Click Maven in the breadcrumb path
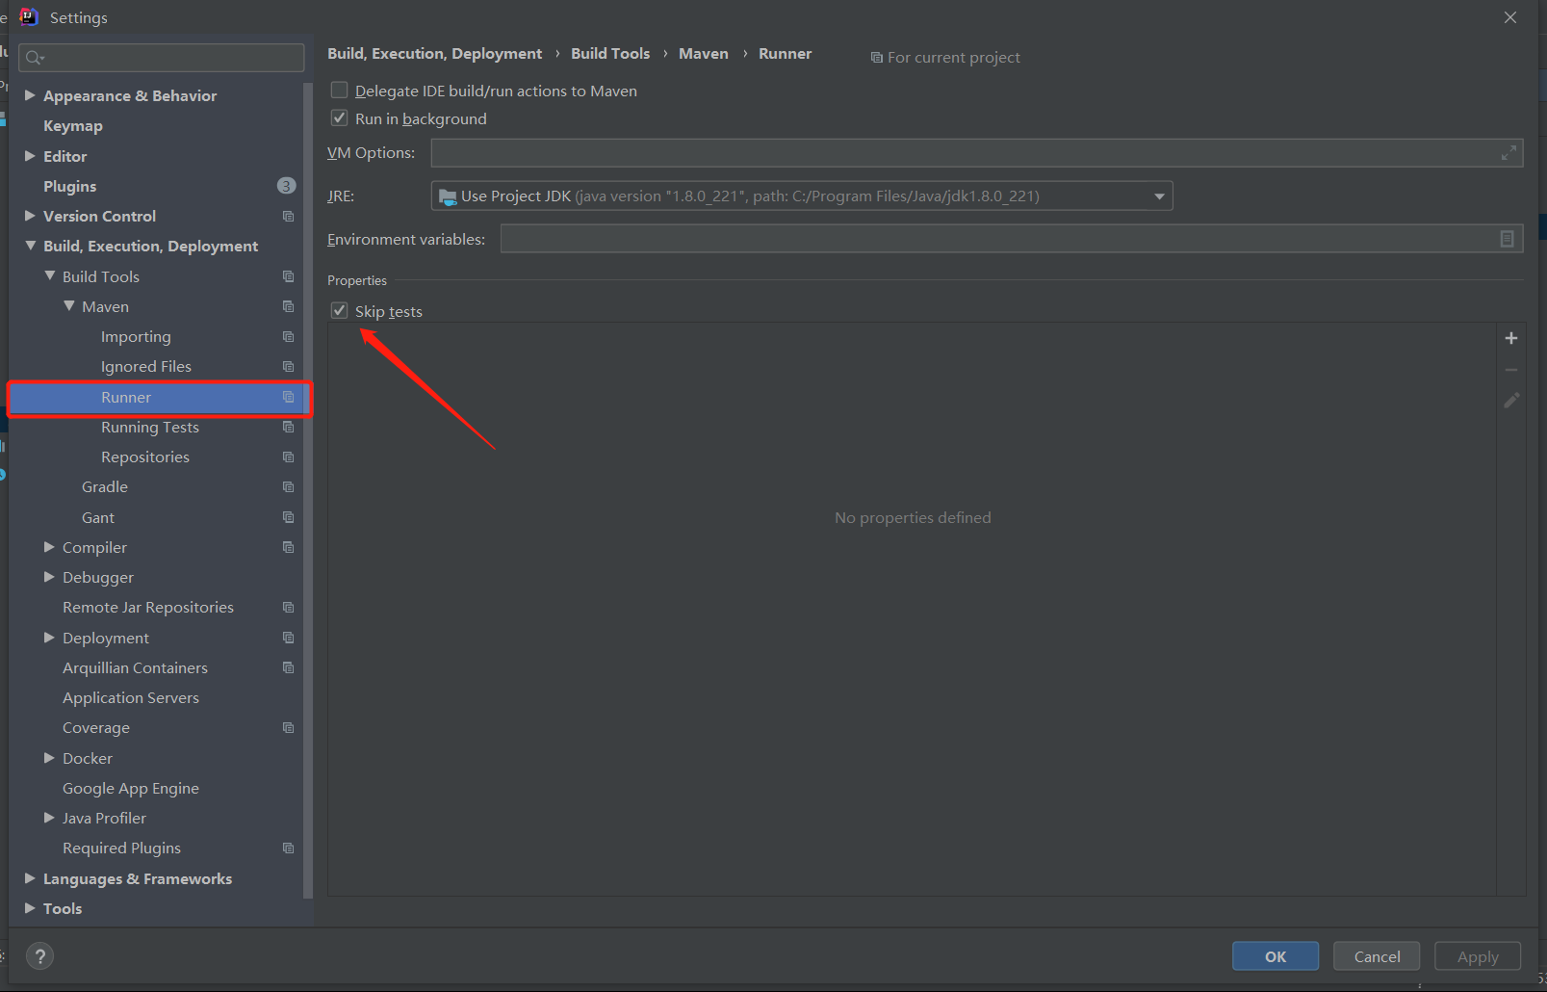The image size is (1547, 992). pos(704,54)
